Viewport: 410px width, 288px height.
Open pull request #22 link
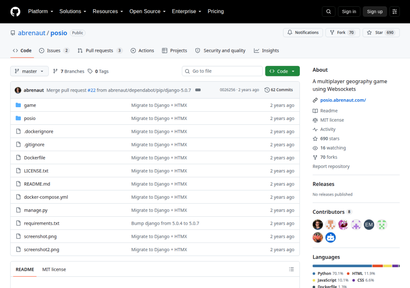tap(92, 90)
